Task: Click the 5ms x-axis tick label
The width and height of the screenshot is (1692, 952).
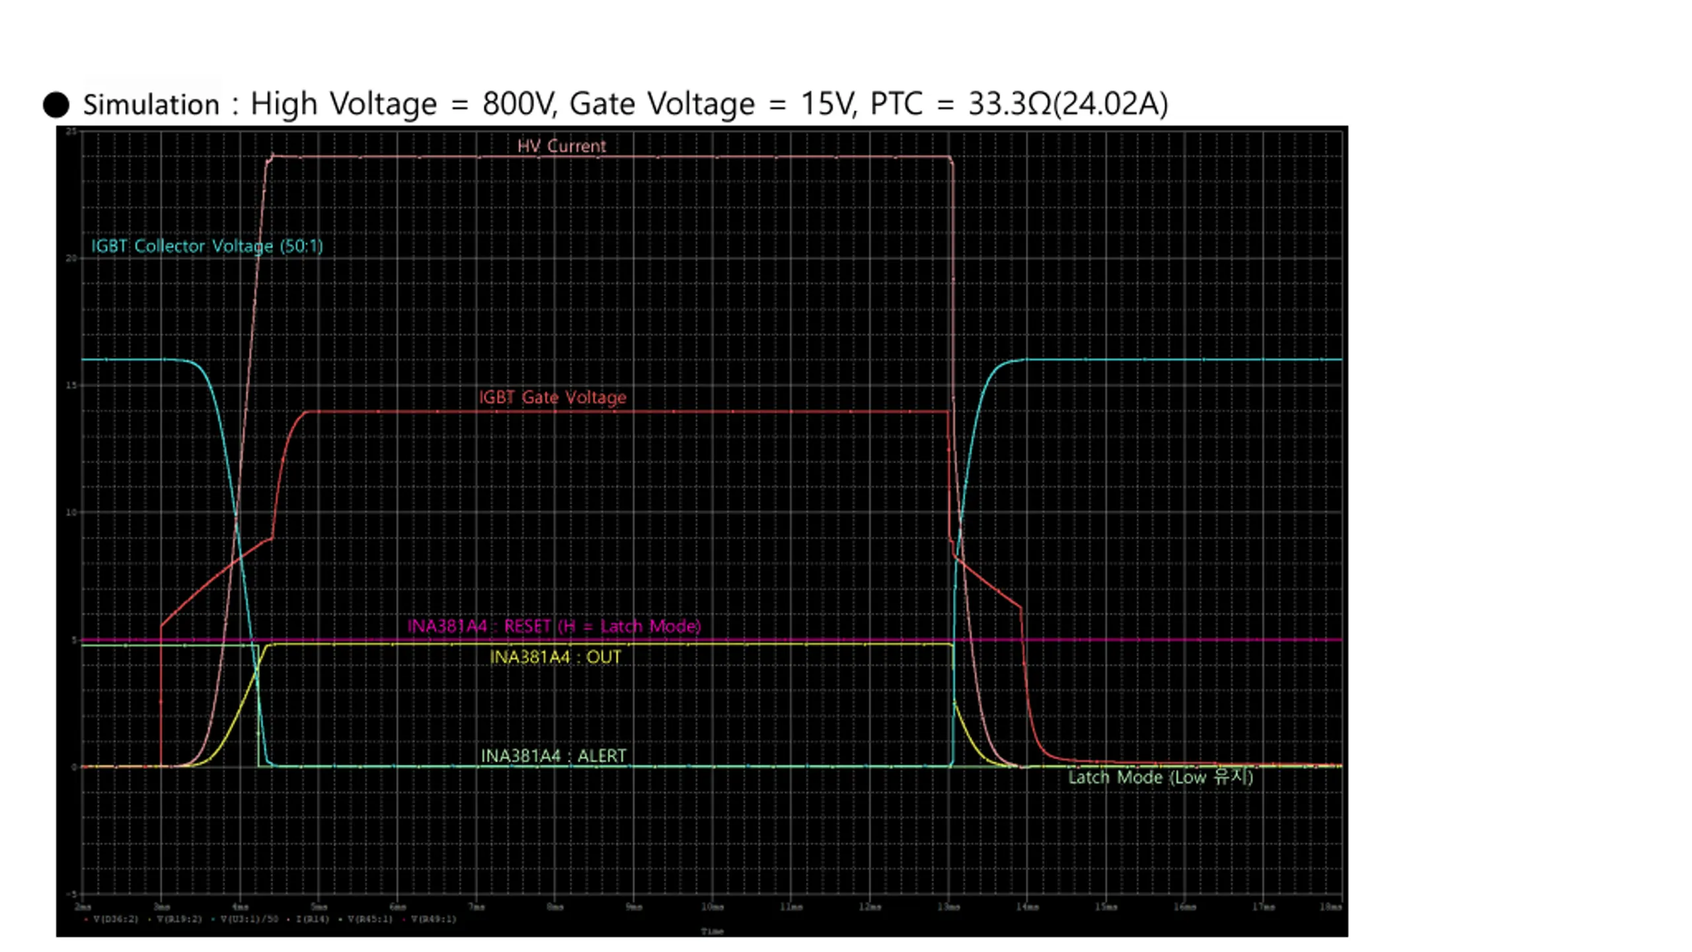Action: 319,906
